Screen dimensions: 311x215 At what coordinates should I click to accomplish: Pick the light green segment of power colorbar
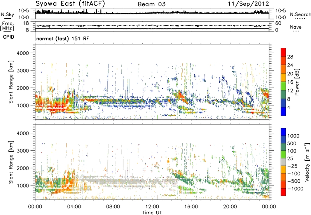283,86
